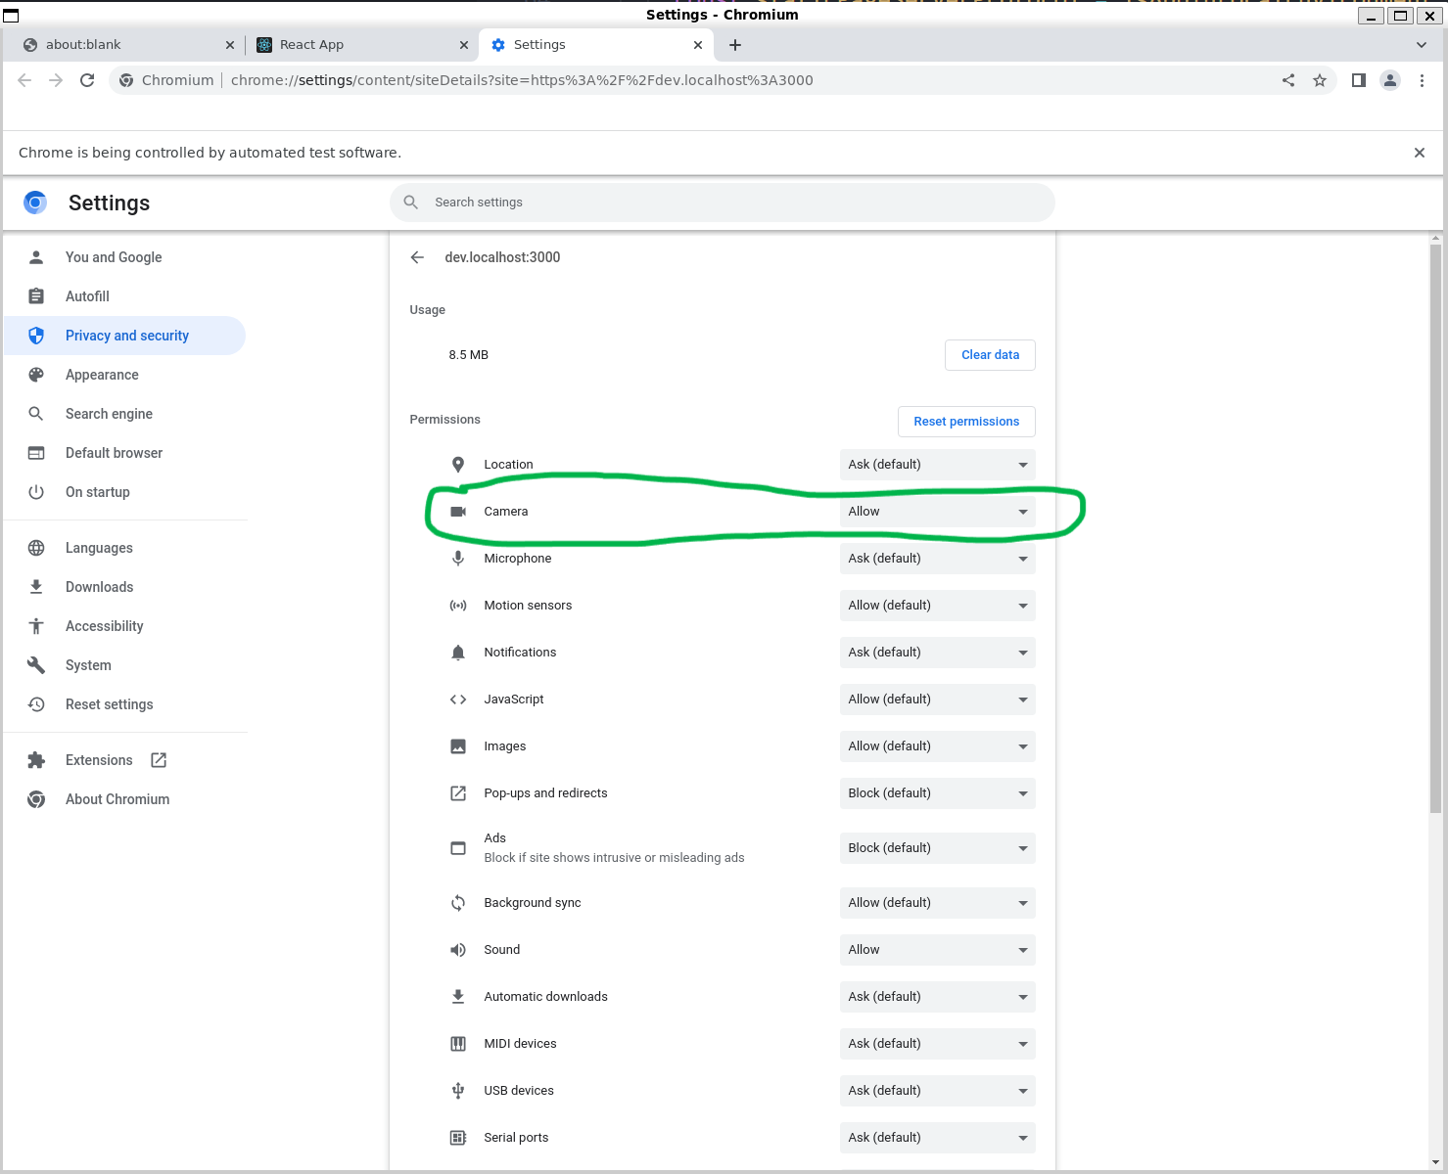Open the Ads permission dropdown
This screenshot has height=1174, width=1448.
pos(937,848)
